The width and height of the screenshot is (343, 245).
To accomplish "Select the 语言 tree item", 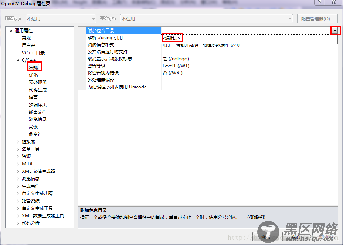I will 33,97.
